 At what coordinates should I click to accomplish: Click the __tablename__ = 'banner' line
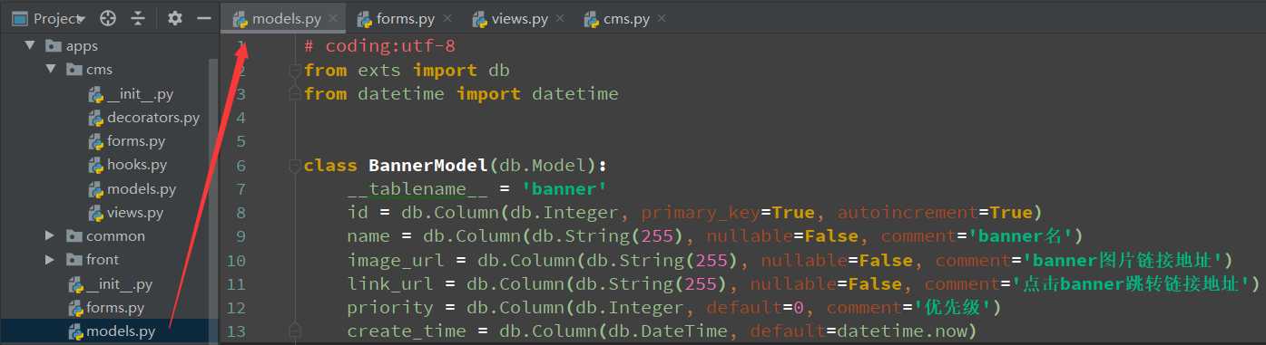pos(476,189)
